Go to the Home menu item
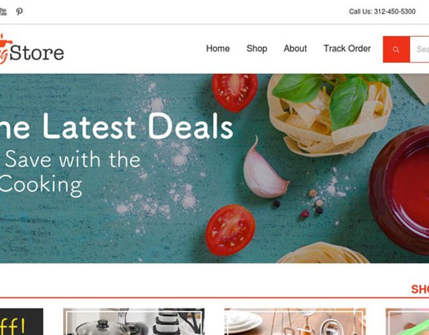The width and height of the screenshot is (429, 335). pyautogui.click(x=218, y=48)
